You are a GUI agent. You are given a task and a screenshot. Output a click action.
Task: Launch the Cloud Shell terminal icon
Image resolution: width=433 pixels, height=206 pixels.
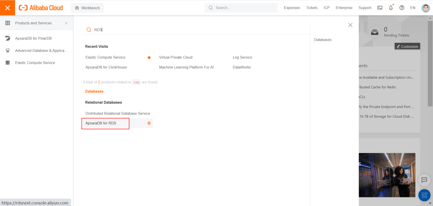tap(380, 8)
